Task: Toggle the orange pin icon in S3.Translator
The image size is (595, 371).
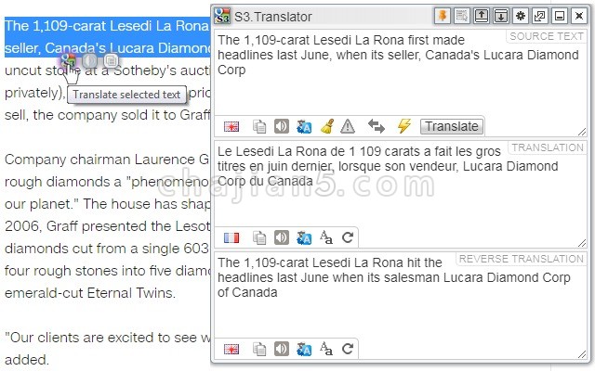Action: pos(443,17)
